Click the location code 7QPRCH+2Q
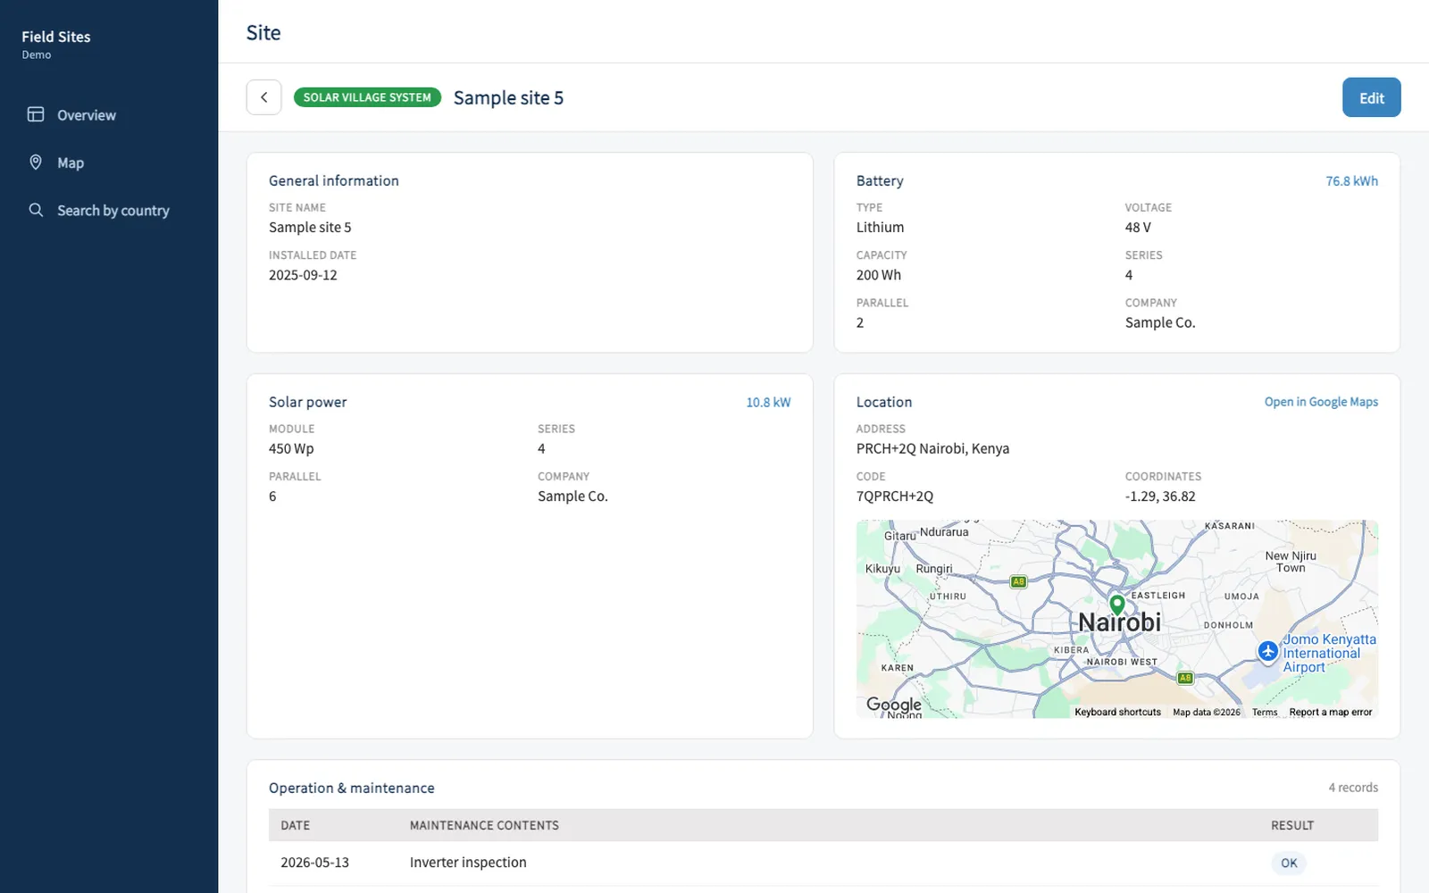This screenshot has width=1429, height=893. [x=894, y=497]
